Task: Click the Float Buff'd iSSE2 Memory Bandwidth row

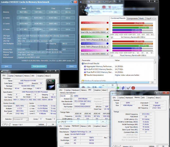Action: [118, 72]
